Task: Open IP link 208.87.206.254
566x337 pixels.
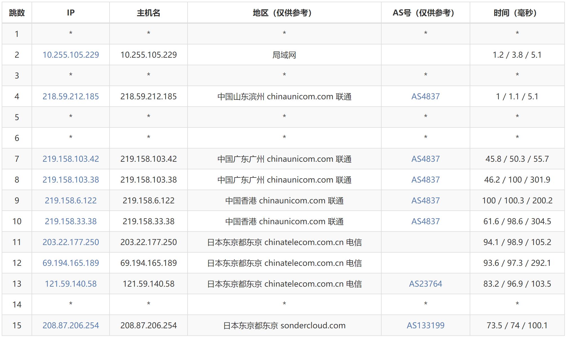Action: [71, 325]
